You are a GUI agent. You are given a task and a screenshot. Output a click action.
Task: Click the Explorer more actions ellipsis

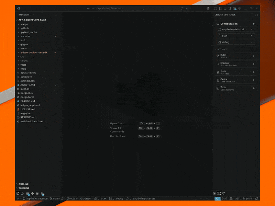click(55, 15)
